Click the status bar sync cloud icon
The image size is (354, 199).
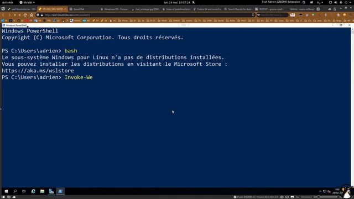[14, 197]
